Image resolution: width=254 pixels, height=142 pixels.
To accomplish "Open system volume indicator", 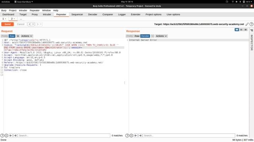I will click(x=237, y=2).
